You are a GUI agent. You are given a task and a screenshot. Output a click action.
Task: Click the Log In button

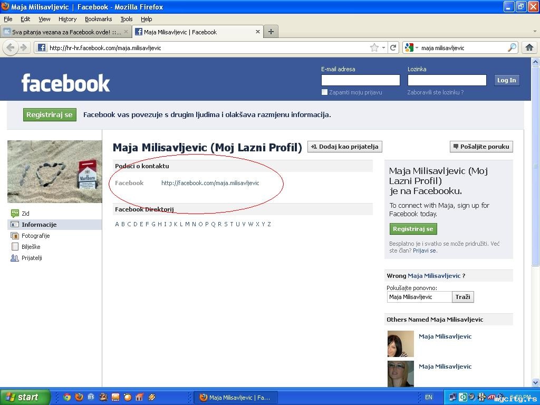(507, 80)
